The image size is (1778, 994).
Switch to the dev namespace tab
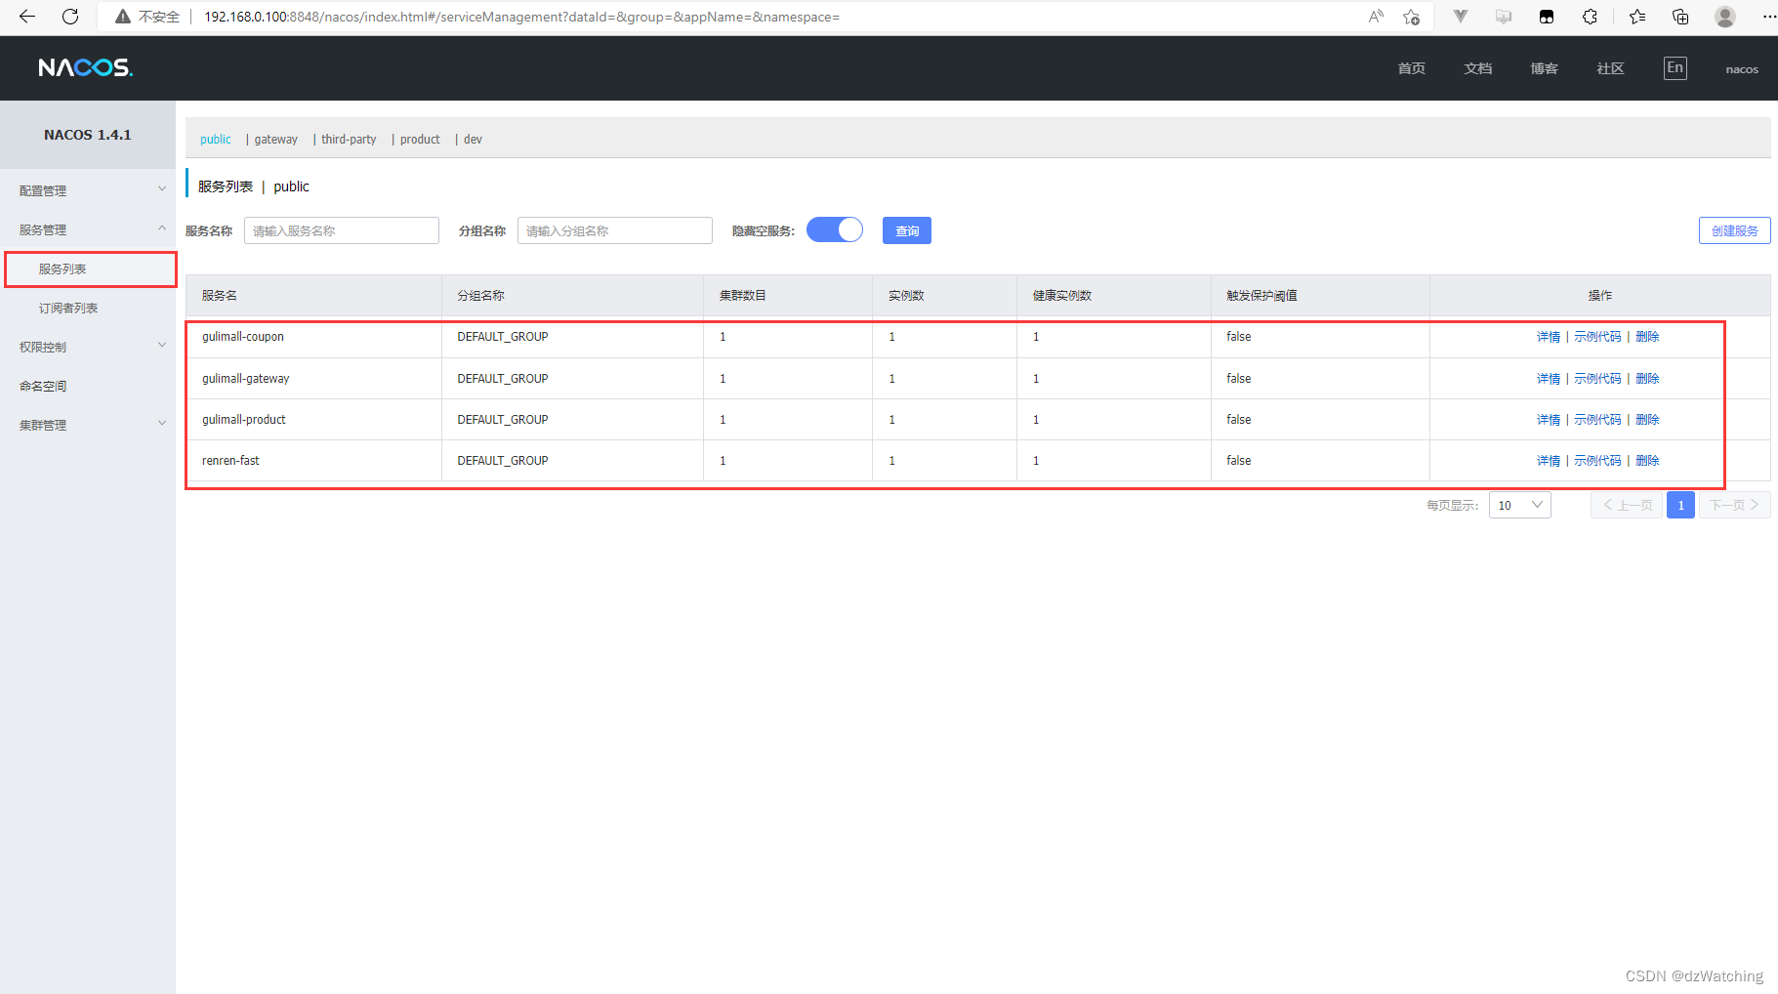473,139
